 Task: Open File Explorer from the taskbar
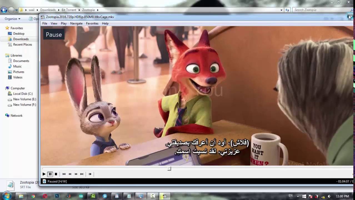(21, 196)
